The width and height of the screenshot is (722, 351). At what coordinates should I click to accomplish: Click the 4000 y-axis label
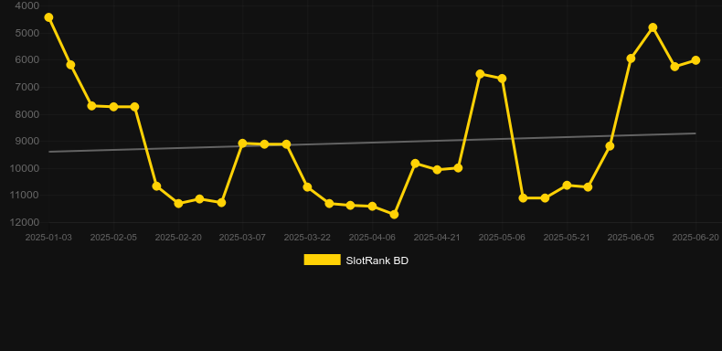coord(27,6)
